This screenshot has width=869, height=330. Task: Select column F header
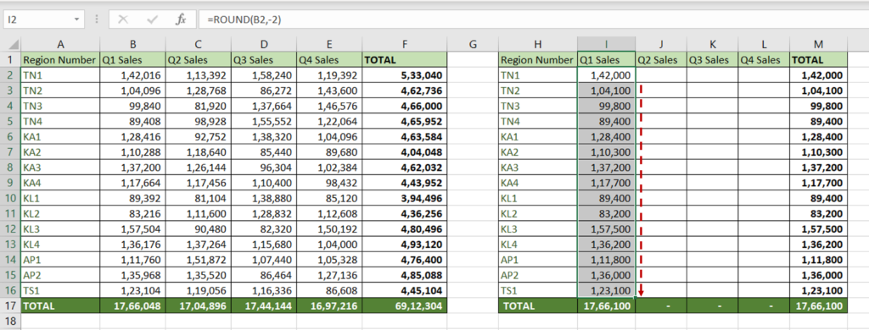(x=404, y=44)
